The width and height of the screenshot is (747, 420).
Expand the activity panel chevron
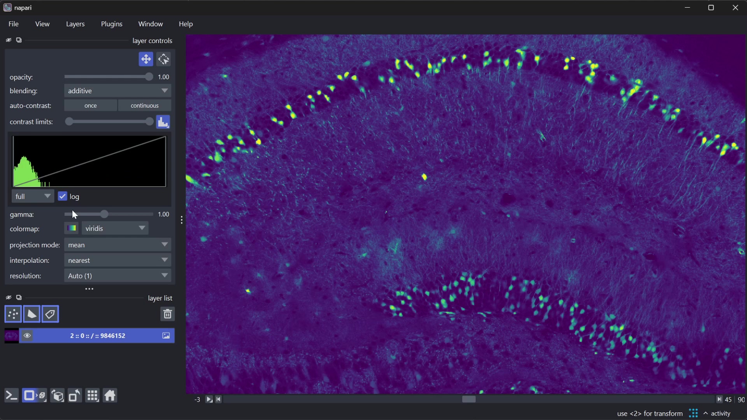point(705,413)
